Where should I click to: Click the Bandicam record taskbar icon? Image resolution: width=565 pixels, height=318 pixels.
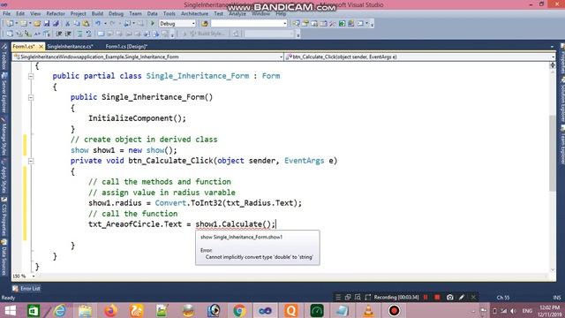click(x=394, y=310)
